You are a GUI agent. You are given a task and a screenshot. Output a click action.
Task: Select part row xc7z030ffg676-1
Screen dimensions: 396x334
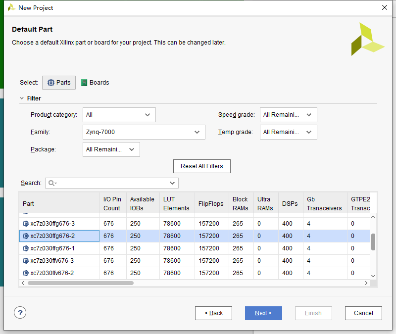click(x=195, y=248)
